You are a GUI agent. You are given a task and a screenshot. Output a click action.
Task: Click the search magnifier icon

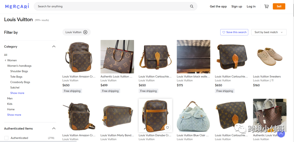pos(192,6)
